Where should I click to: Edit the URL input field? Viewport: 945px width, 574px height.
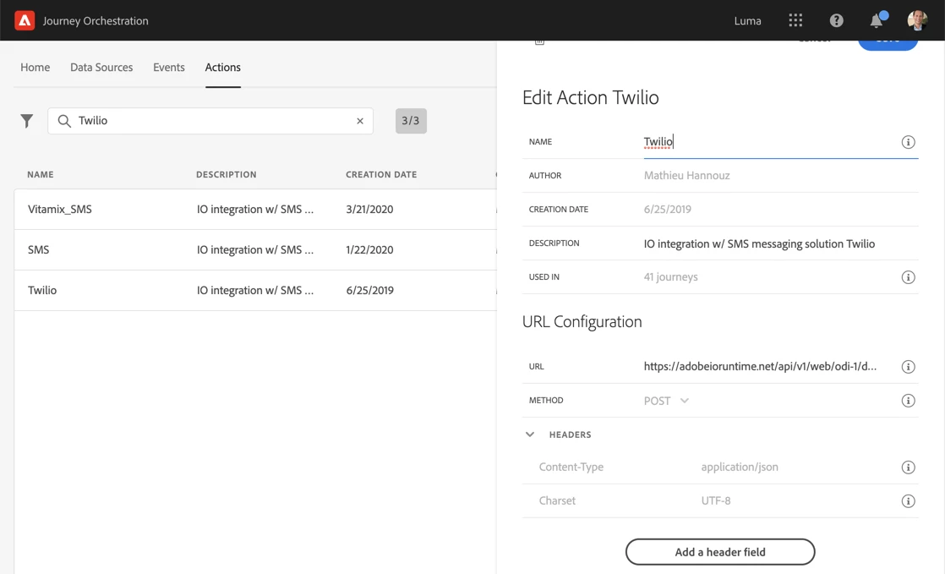(x=760, y=367)
